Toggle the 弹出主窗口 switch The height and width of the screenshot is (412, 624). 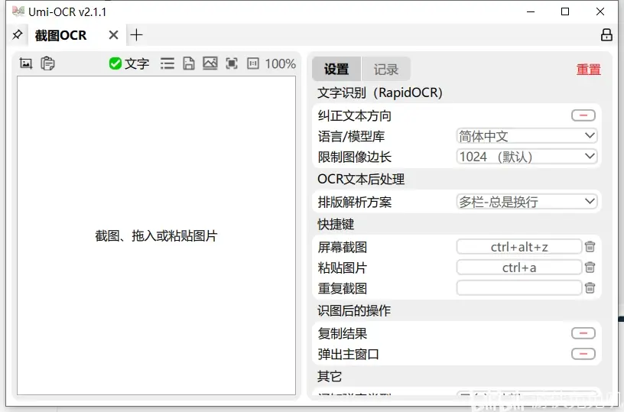coord(583,354)
